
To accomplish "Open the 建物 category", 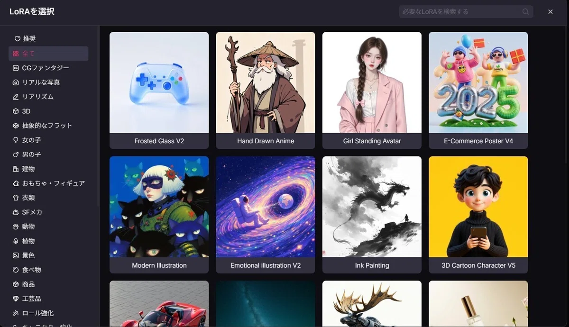I will (48, 169).
